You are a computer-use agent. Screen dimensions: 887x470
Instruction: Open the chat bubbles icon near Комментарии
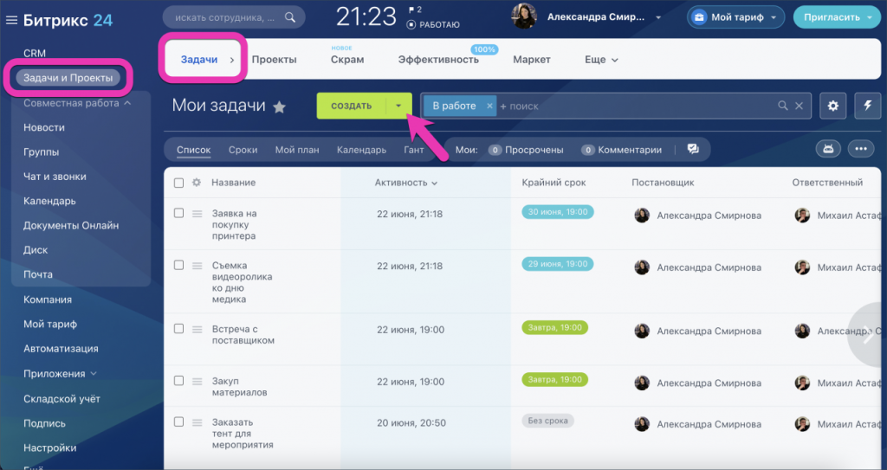(x=693, y=150)
